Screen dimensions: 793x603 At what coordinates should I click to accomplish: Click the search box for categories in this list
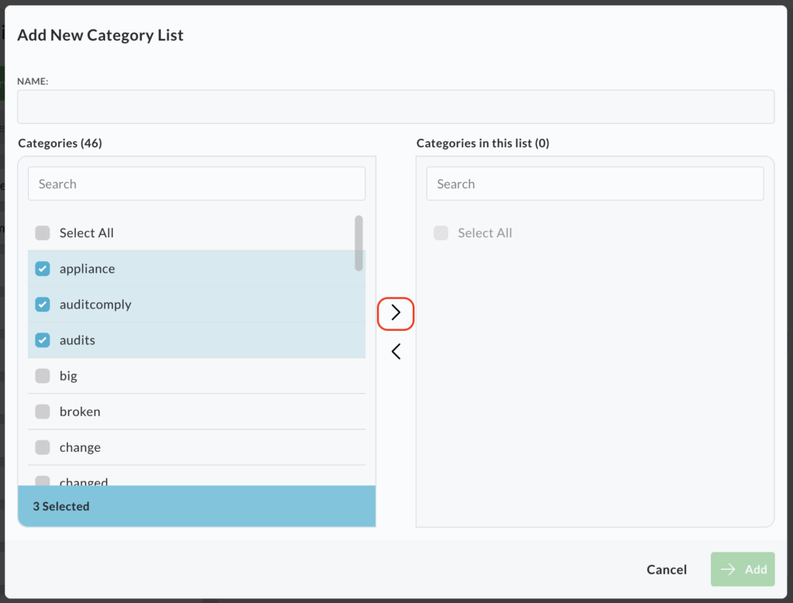595,184
